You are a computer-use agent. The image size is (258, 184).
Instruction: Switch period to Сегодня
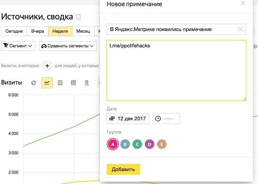tap(14, 31)
